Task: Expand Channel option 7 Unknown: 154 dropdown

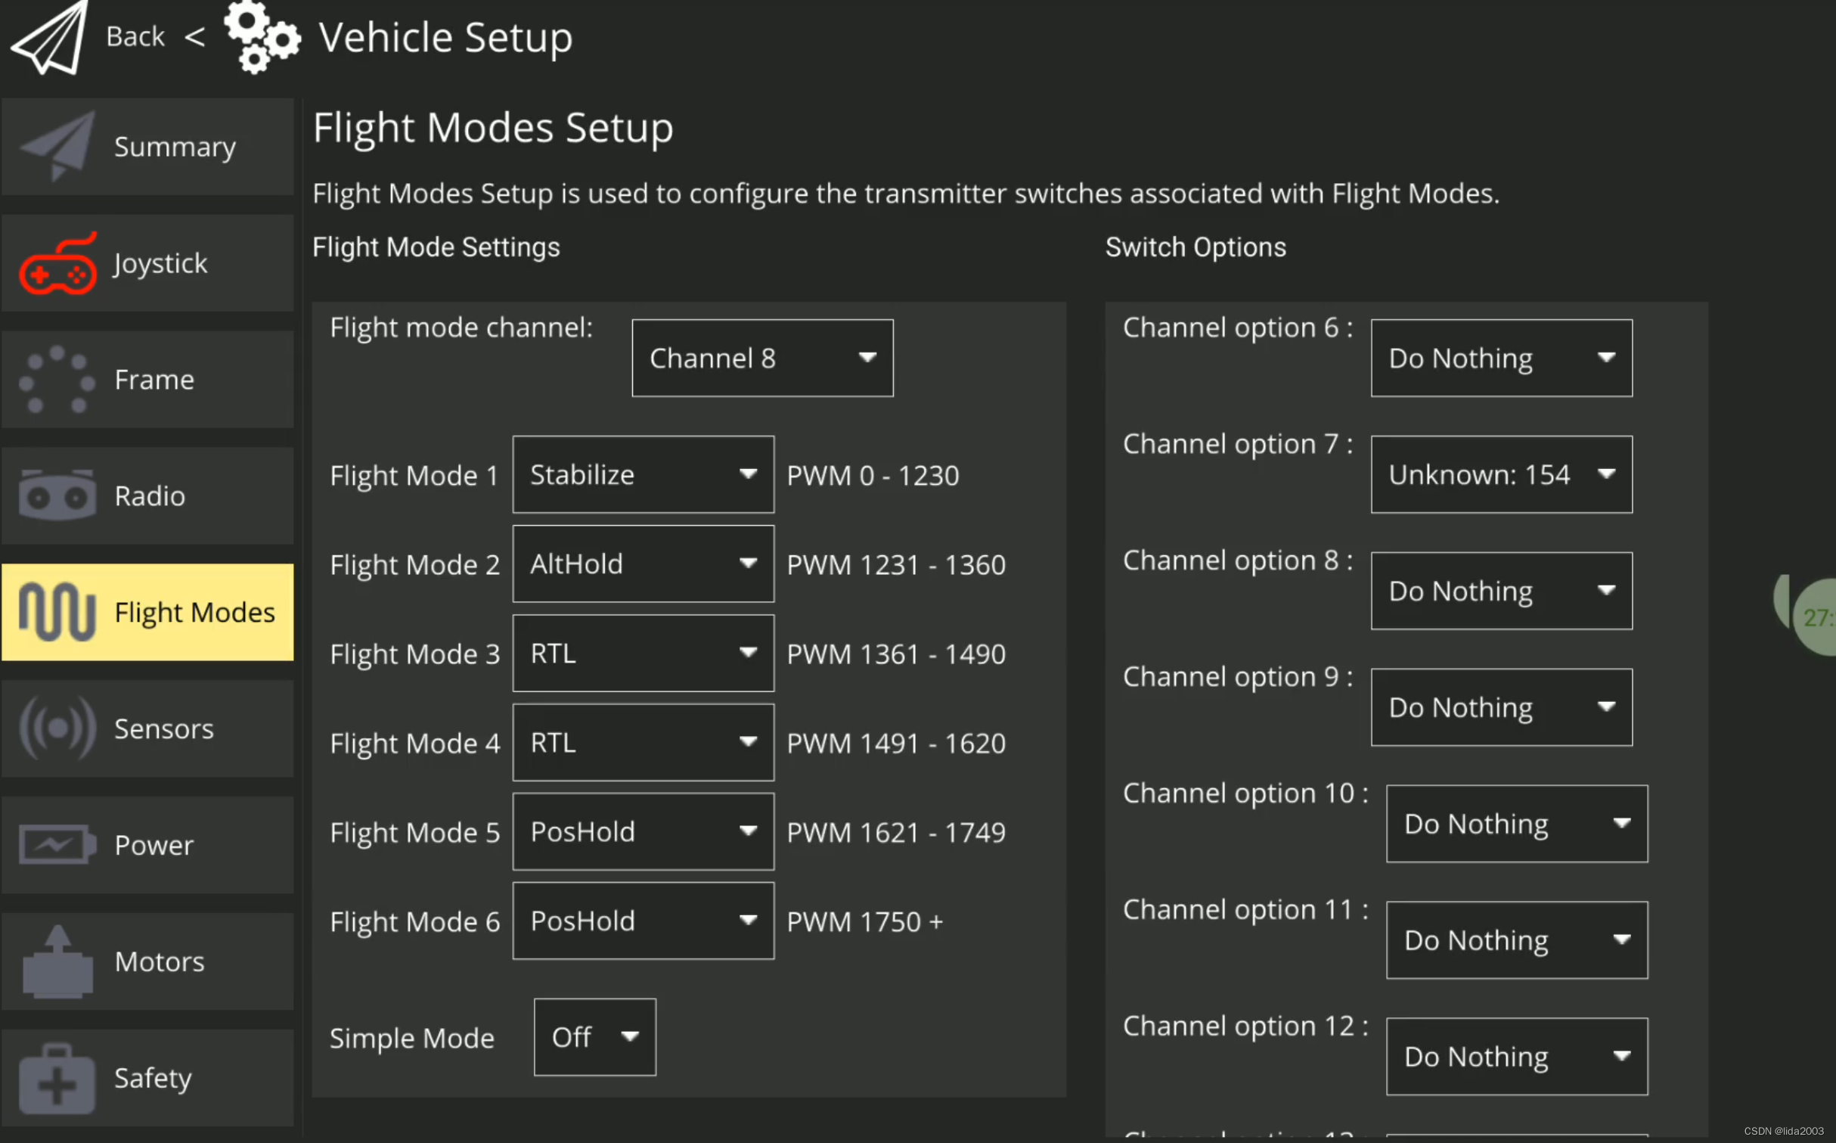Action: [x=1500, y=474]
